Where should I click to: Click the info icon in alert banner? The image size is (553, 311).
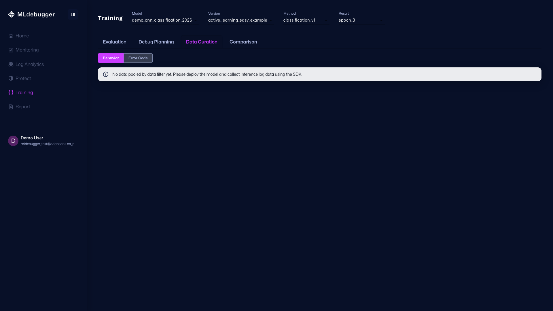(x=106, y=74)
